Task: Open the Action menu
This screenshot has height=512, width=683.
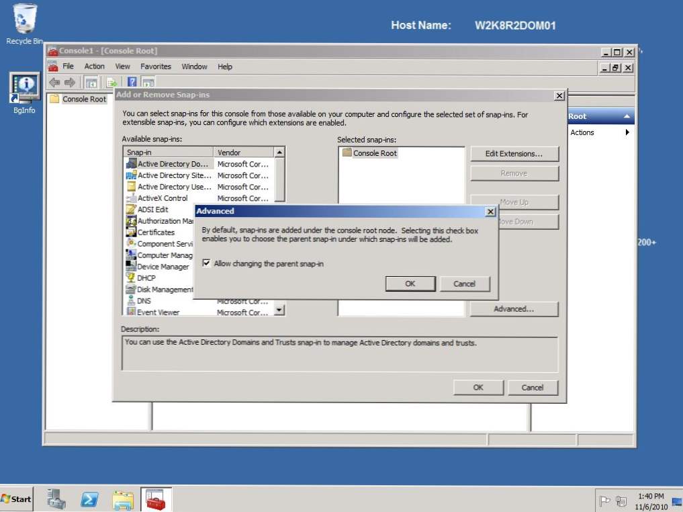Action: pyautogui.click(x=95, y=67)
